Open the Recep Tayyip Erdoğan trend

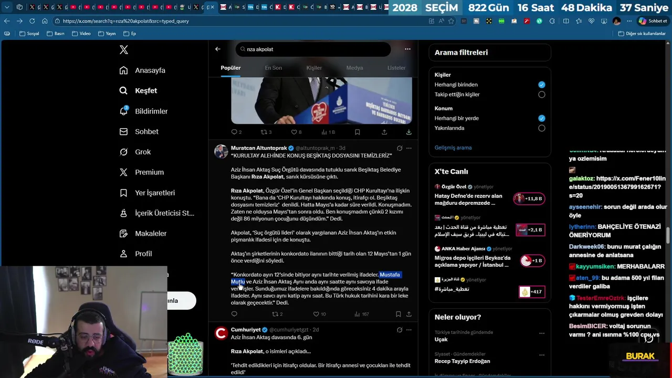point(462,361)
